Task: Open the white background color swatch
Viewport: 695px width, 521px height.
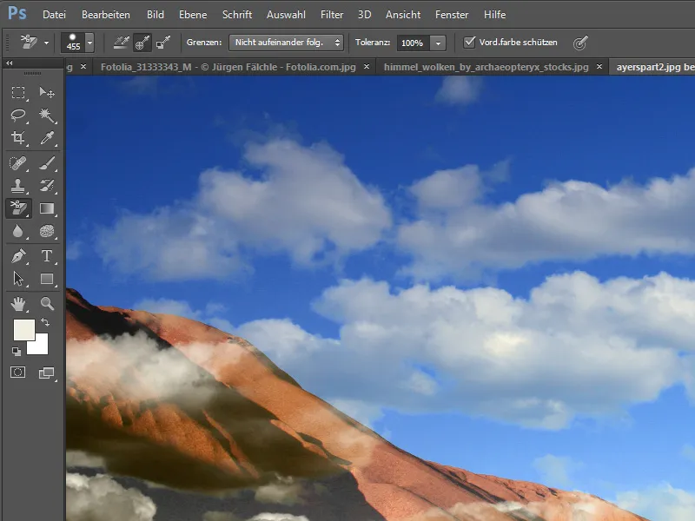Action: (41, 346)
